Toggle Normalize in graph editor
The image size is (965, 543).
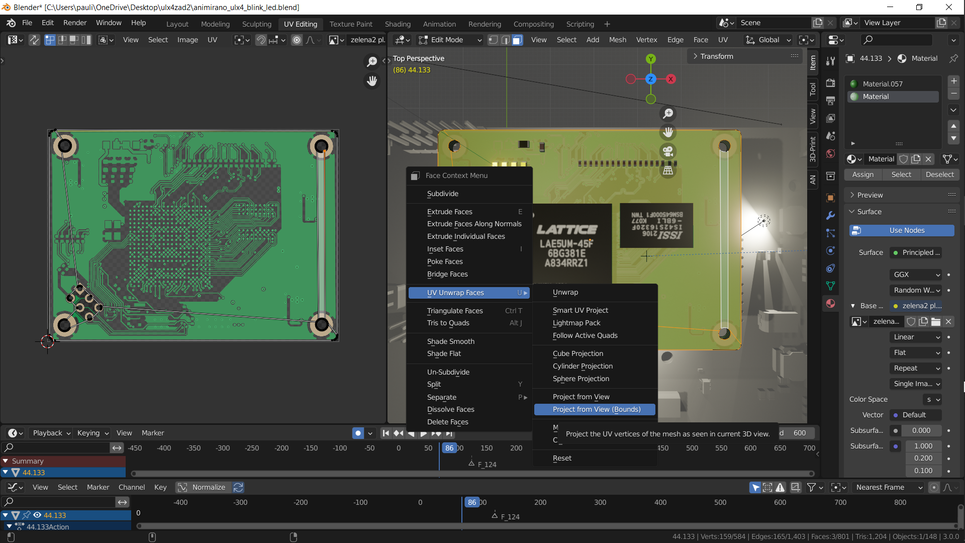(x=203, y=487)
